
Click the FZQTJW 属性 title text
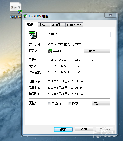(x=39, y=16)
